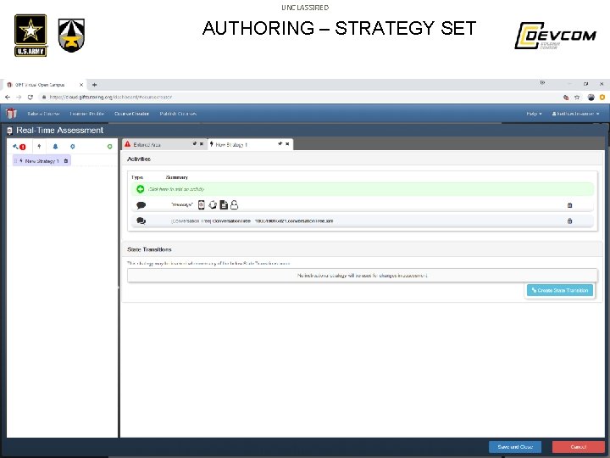Close the GIFT Virtual Open Campus browser tab
This screenshot has height=458, width=610.
[81, 85]
